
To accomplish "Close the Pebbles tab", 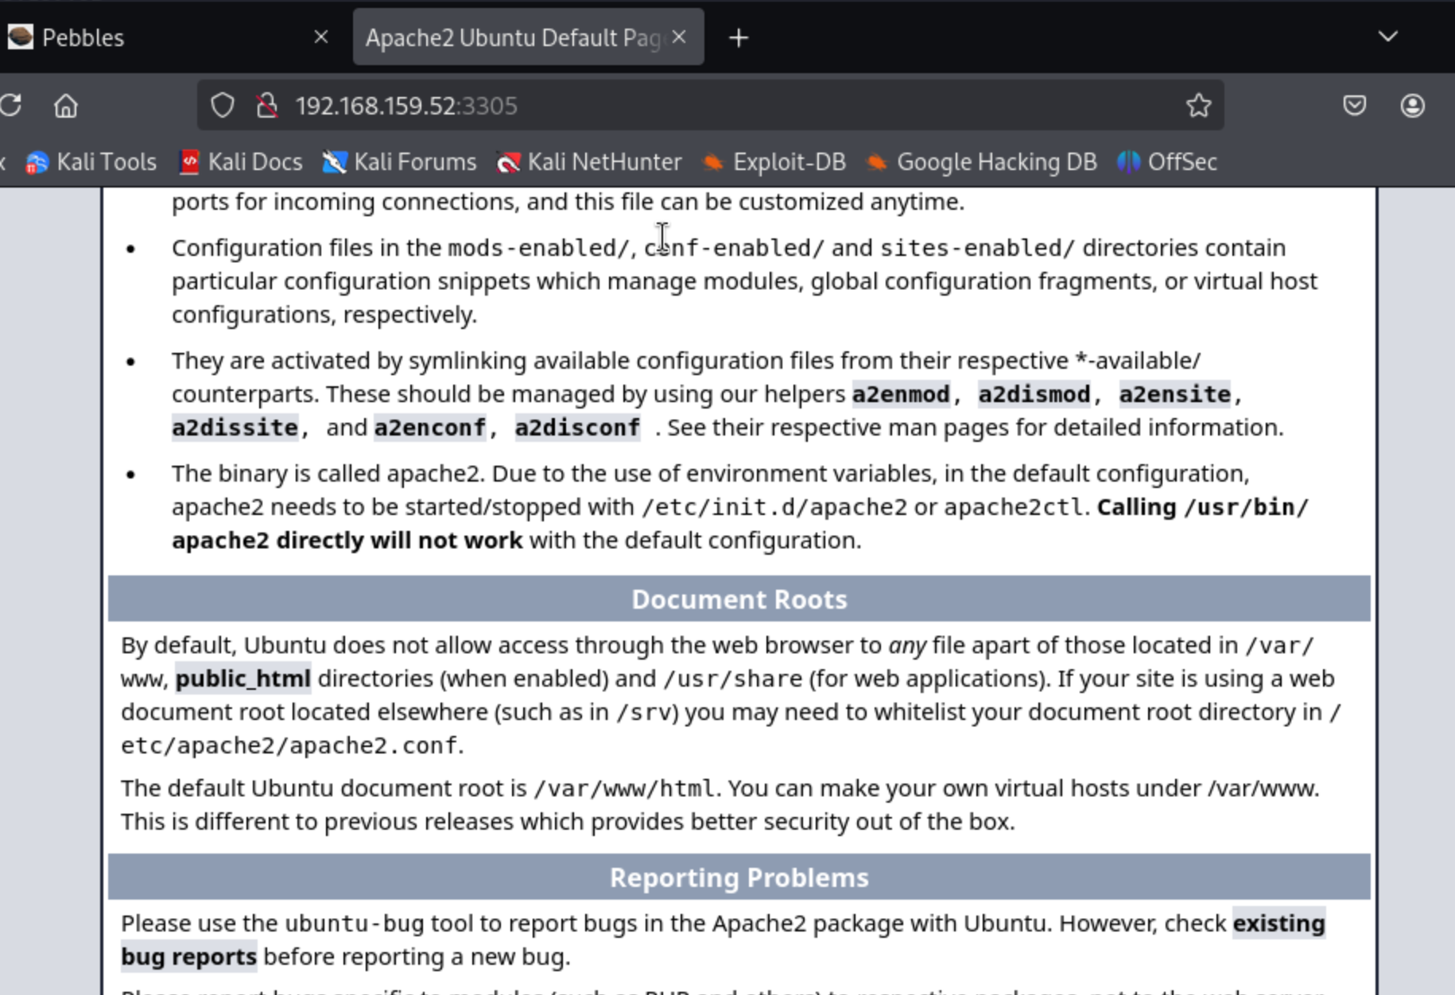I will (321, 37).
